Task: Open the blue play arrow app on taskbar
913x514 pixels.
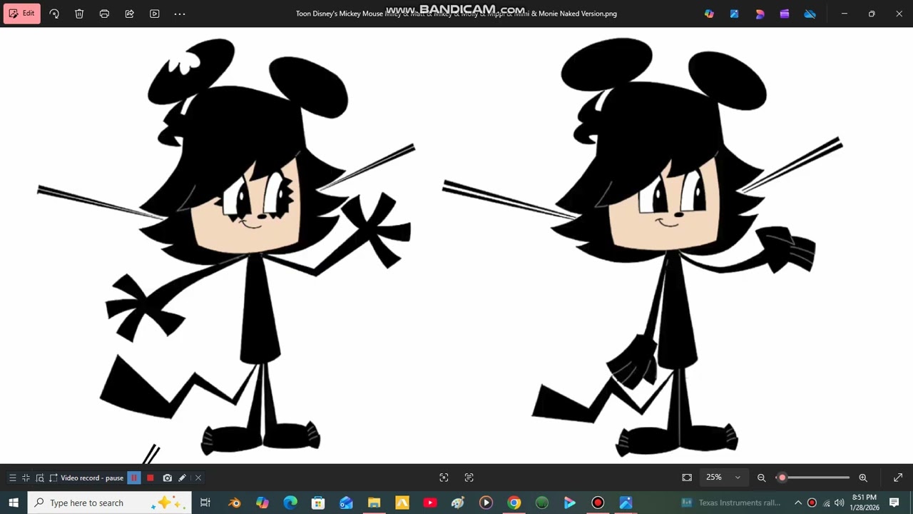Action: pyautogui.click(x=570, y=503)
